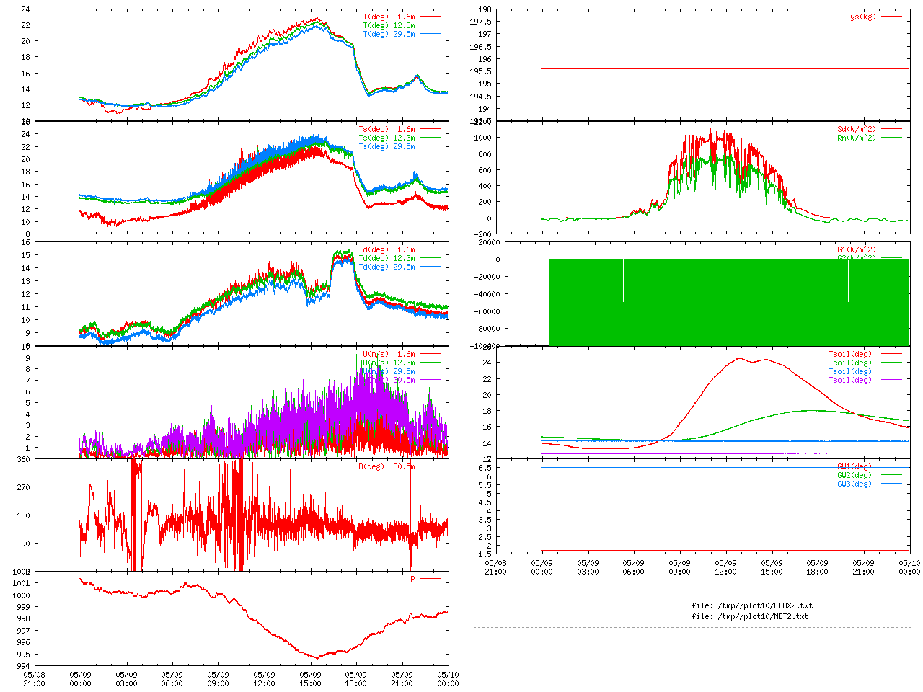
Task: Select the 'D(deg) 30.5m' wind direction legend
Action: [399, 467]
